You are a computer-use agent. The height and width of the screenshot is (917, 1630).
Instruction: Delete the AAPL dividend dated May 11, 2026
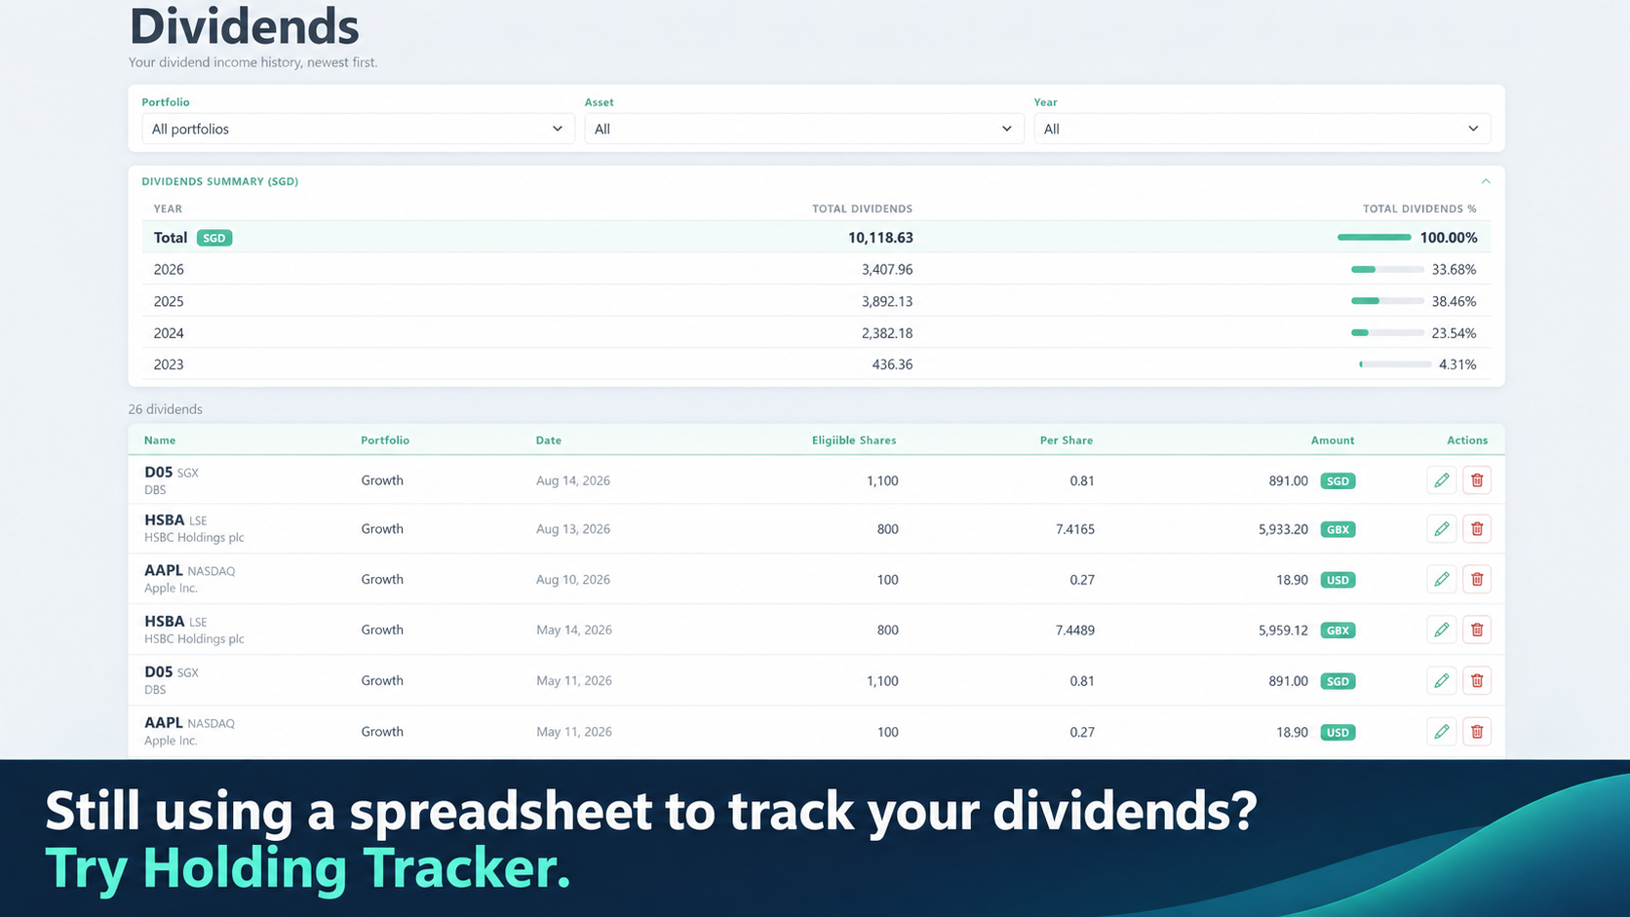[1477, 732]
